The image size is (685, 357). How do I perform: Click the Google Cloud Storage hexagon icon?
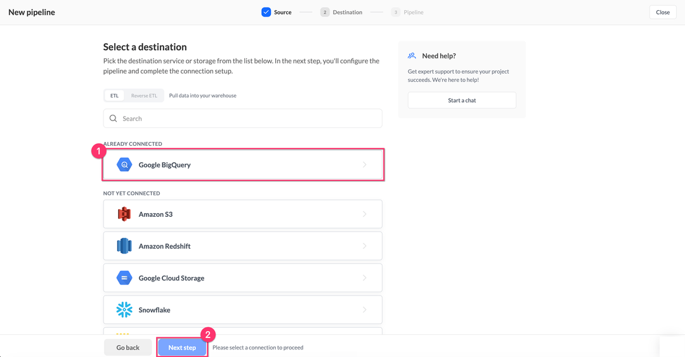pos(124,278)
